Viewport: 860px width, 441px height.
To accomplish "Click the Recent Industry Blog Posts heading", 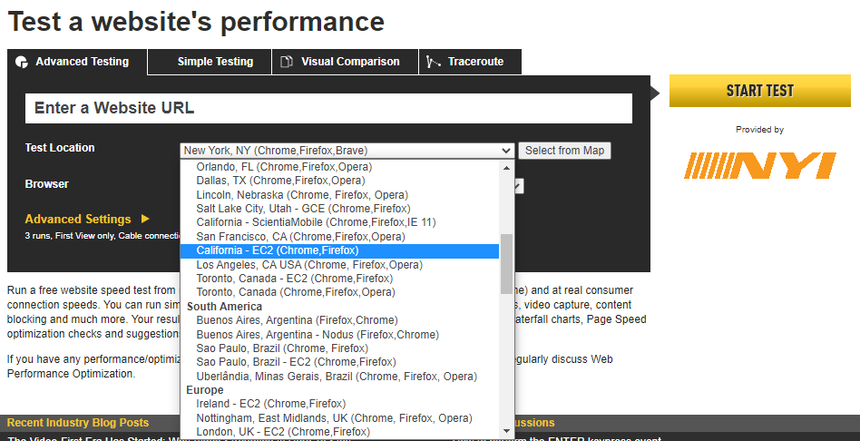I will [x=78, y=423].
